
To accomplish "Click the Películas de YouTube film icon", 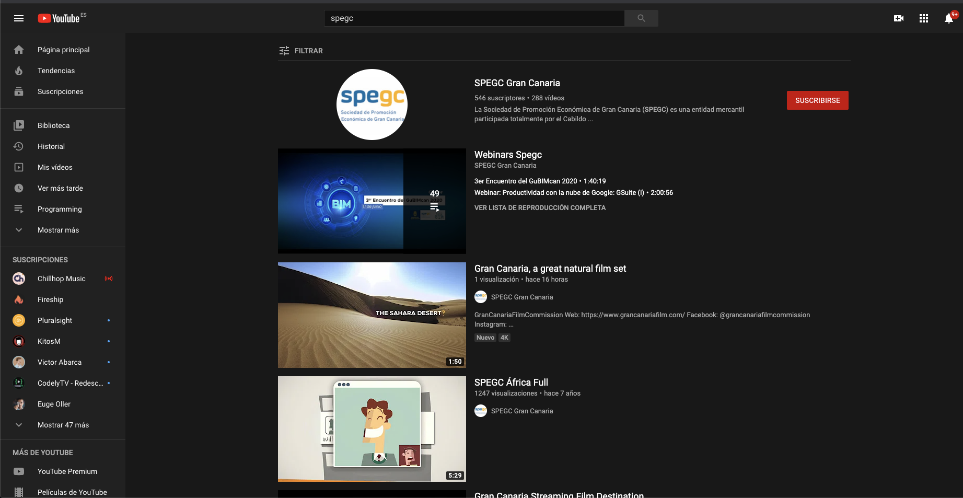I will [x=19, y=492].
